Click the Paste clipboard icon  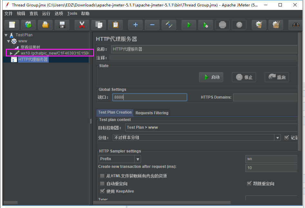coord(116,25)
